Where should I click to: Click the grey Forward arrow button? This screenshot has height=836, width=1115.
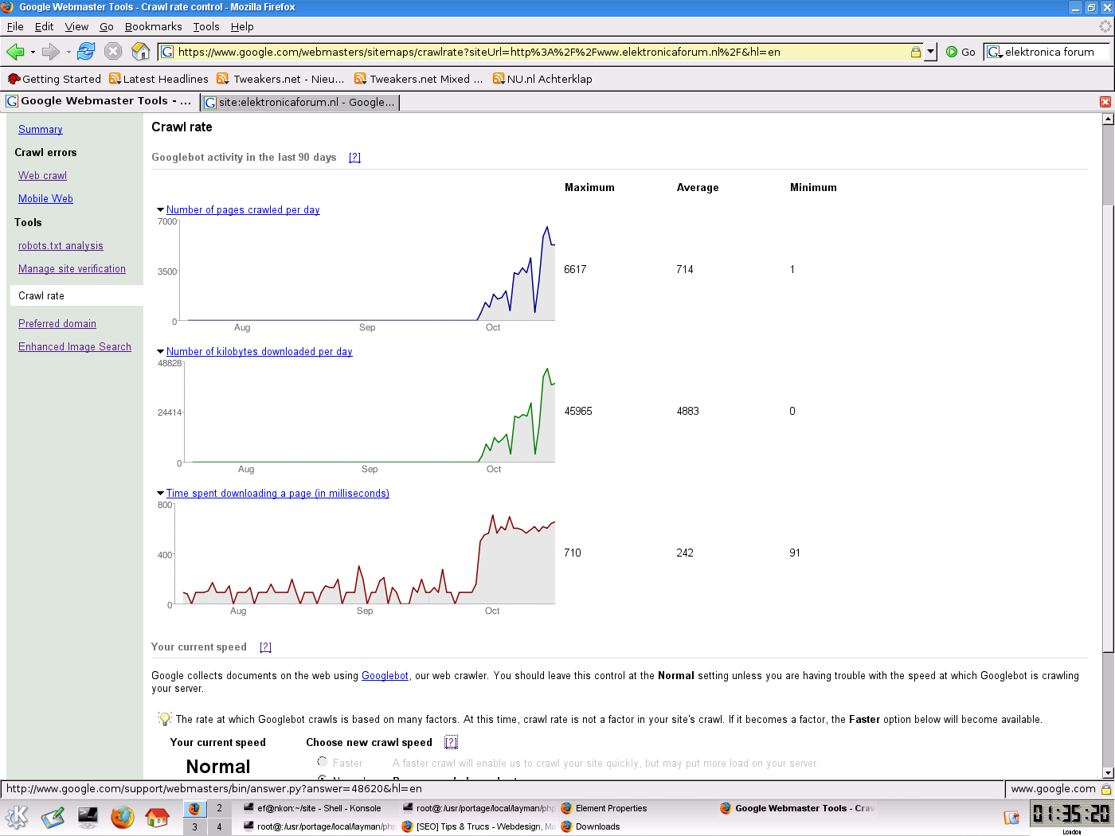pyautogui.click(x=50, y=52)
